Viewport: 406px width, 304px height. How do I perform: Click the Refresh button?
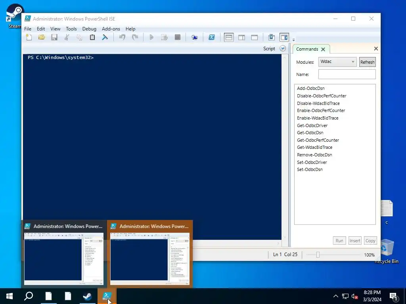368,62
